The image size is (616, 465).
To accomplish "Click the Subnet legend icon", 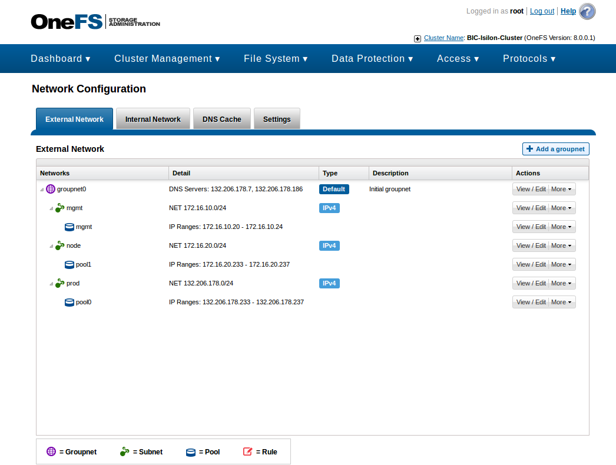I will [x=124, y=451].
